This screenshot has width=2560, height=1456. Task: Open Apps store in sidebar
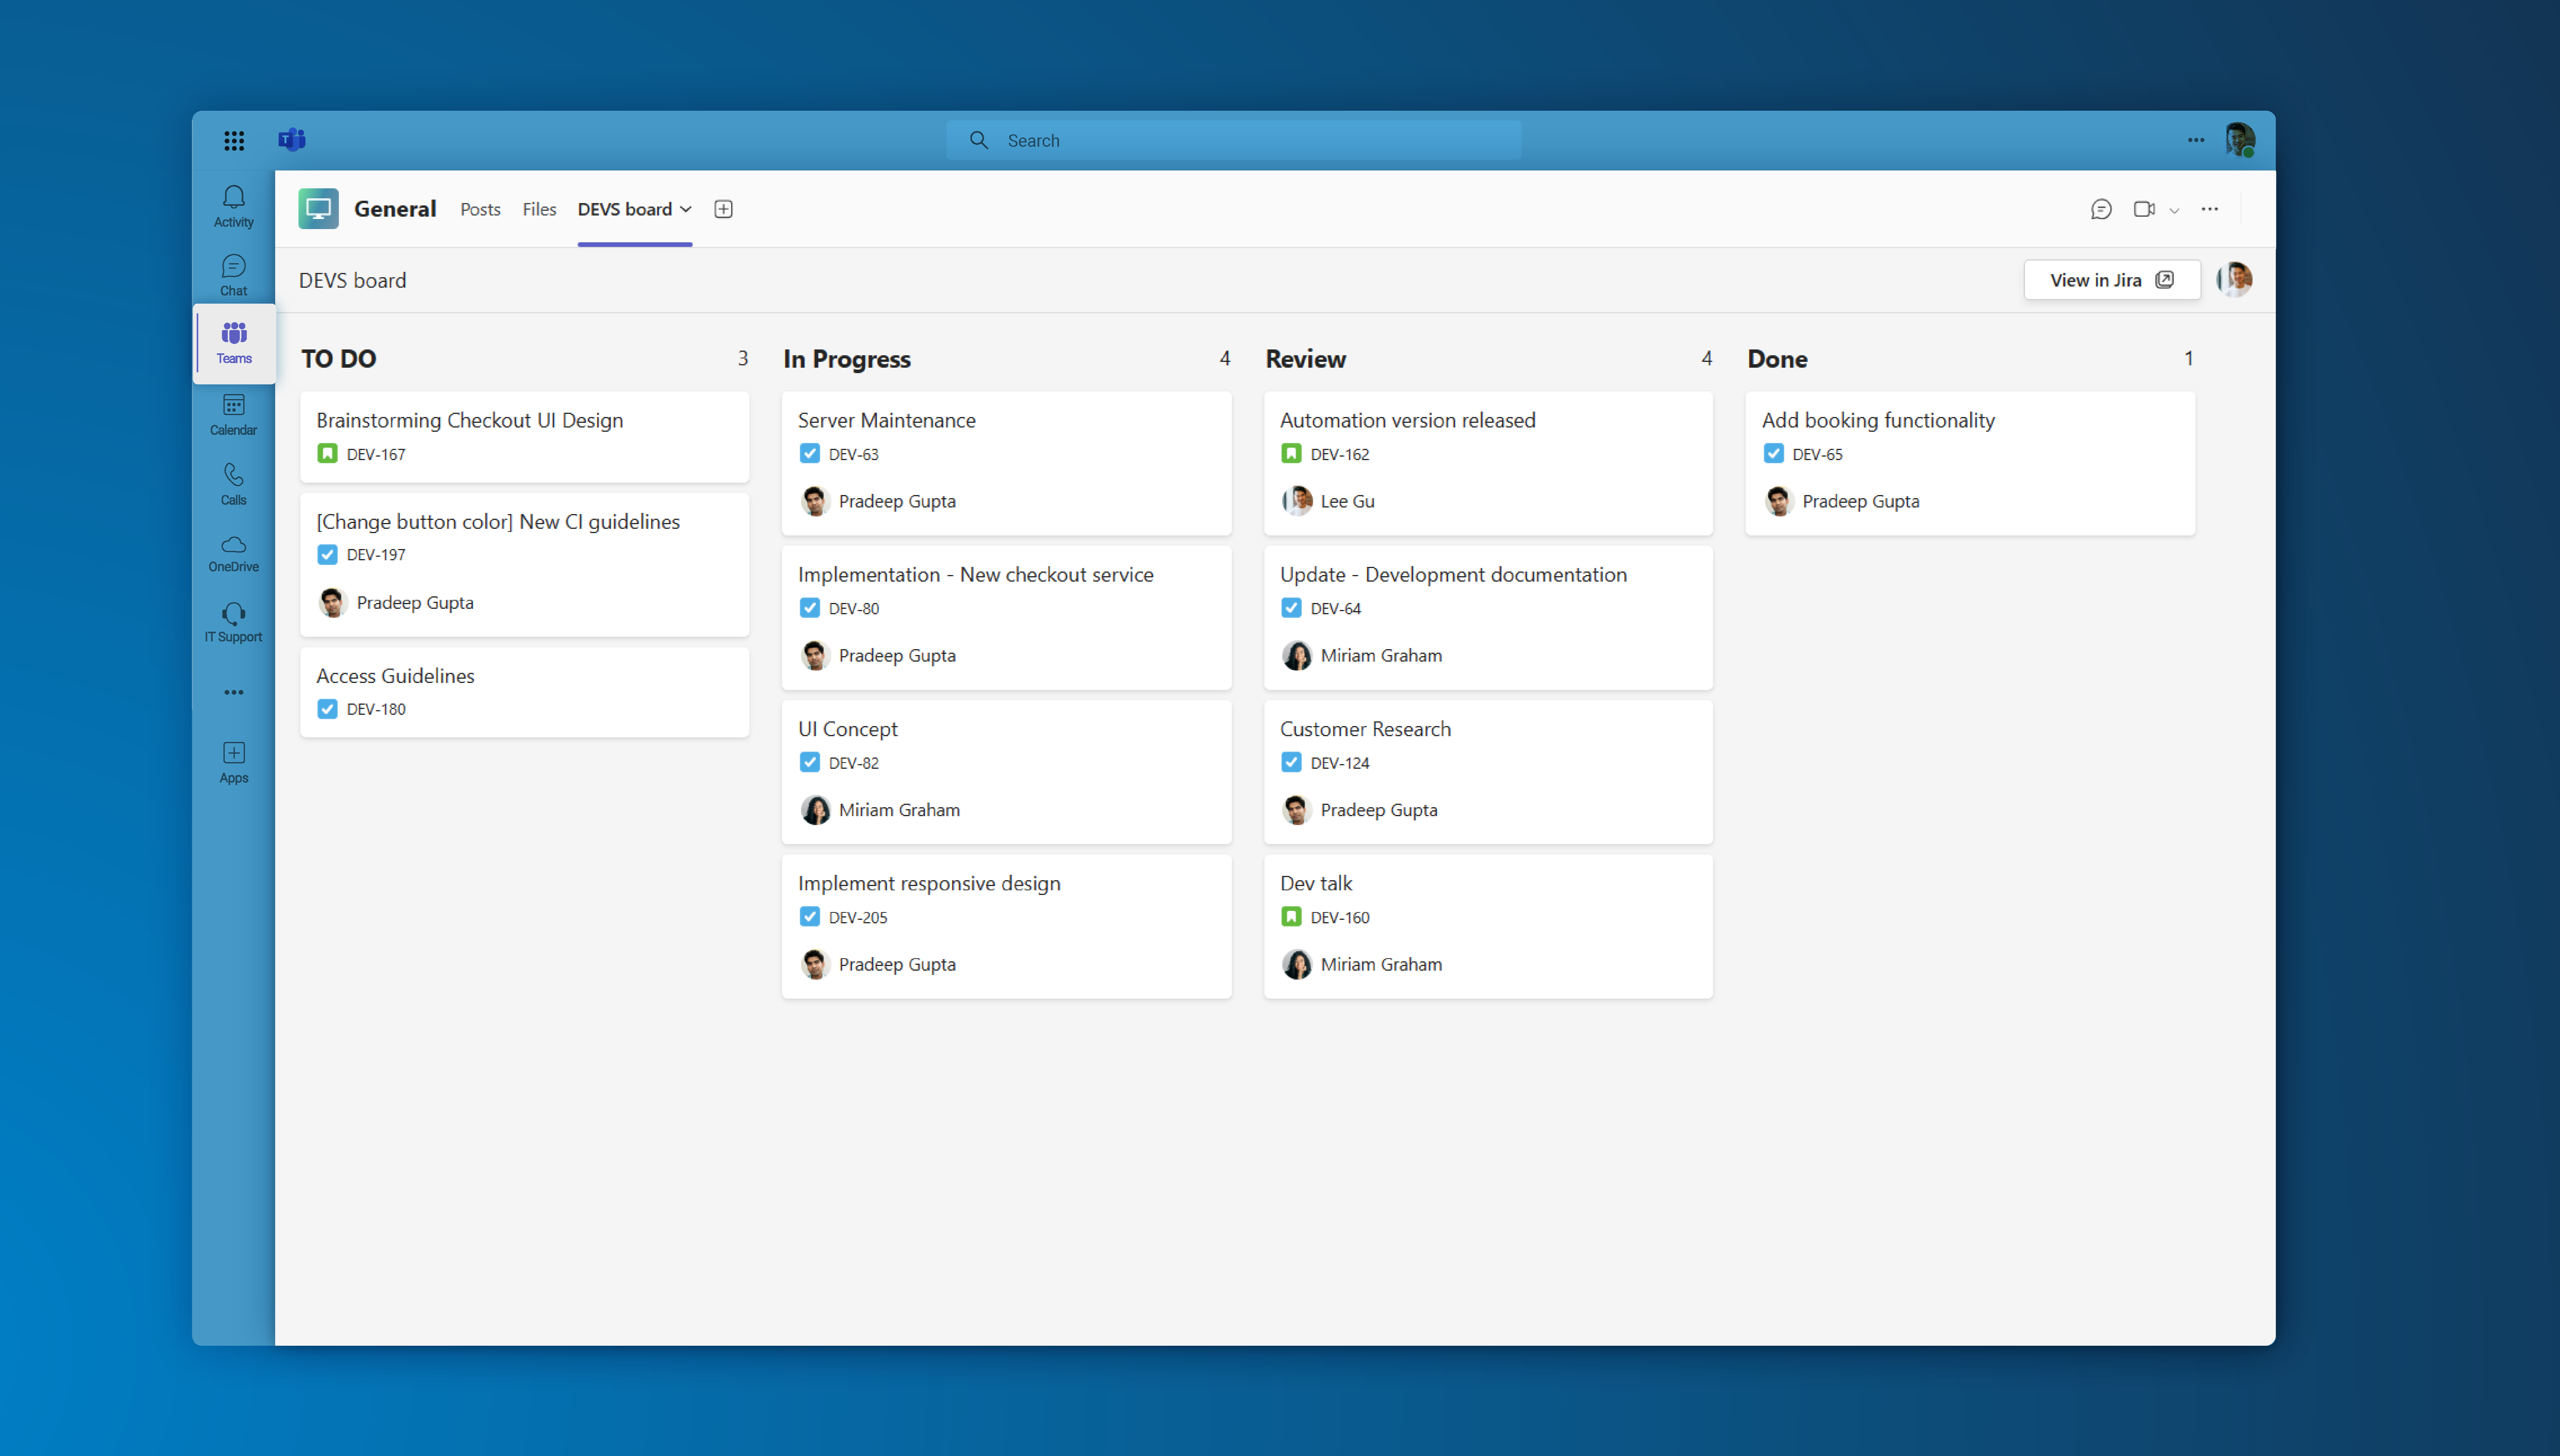233,762
